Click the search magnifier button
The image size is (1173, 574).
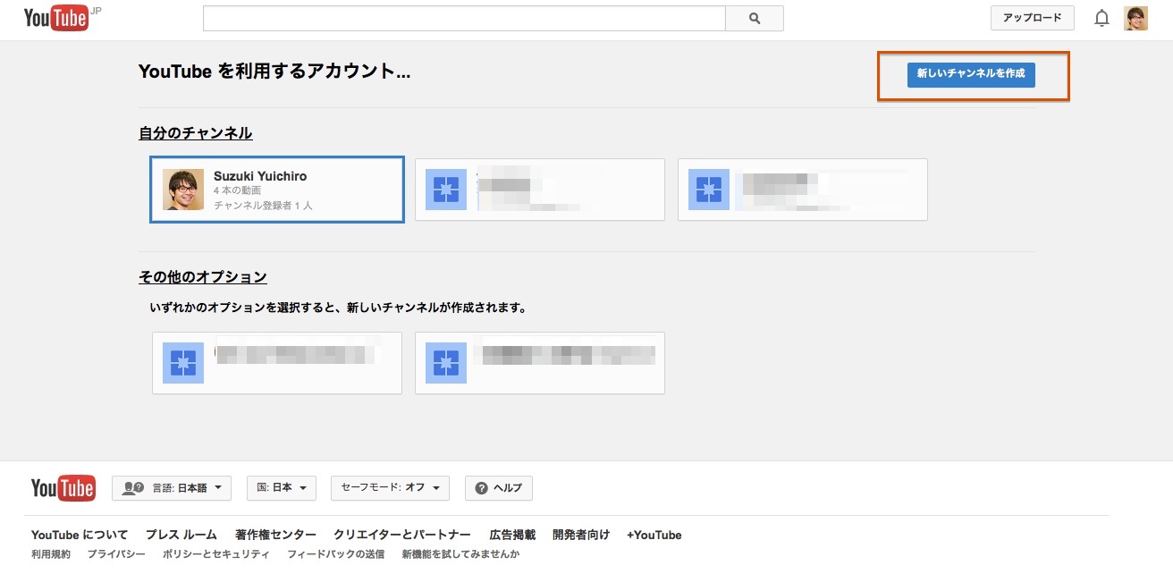[755, 19]
